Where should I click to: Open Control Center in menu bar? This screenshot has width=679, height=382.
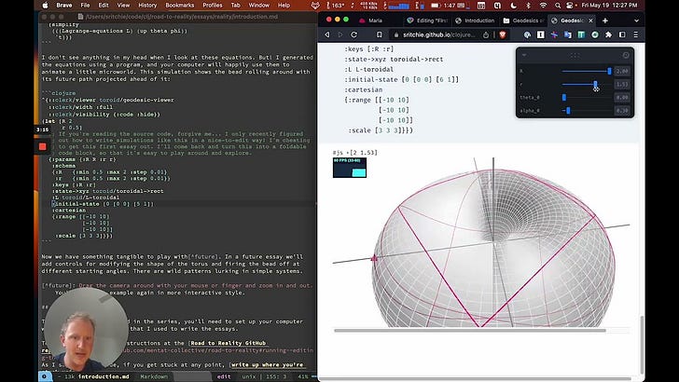pos(570,6)
